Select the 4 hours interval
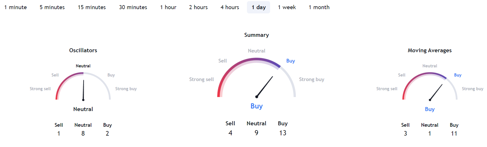 230,7
